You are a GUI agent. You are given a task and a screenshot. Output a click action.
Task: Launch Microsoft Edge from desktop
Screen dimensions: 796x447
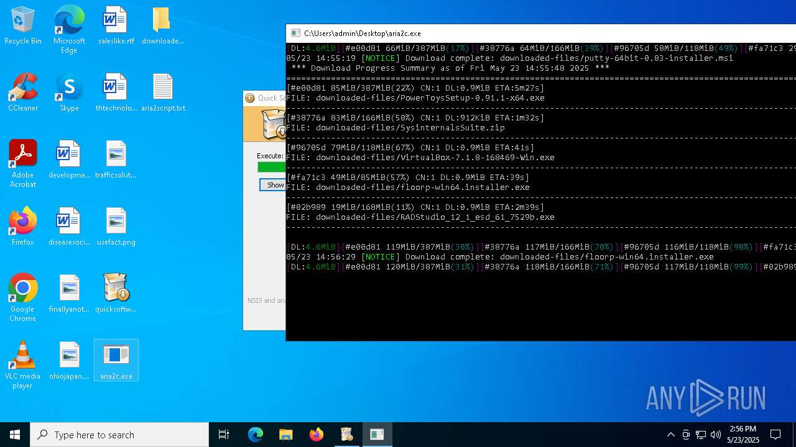click(69, 30)
